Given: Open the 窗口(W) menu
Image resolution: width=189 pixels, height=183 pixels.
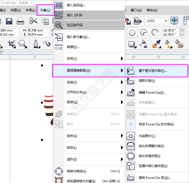Looking at the screenshot, I should [136, 10].
